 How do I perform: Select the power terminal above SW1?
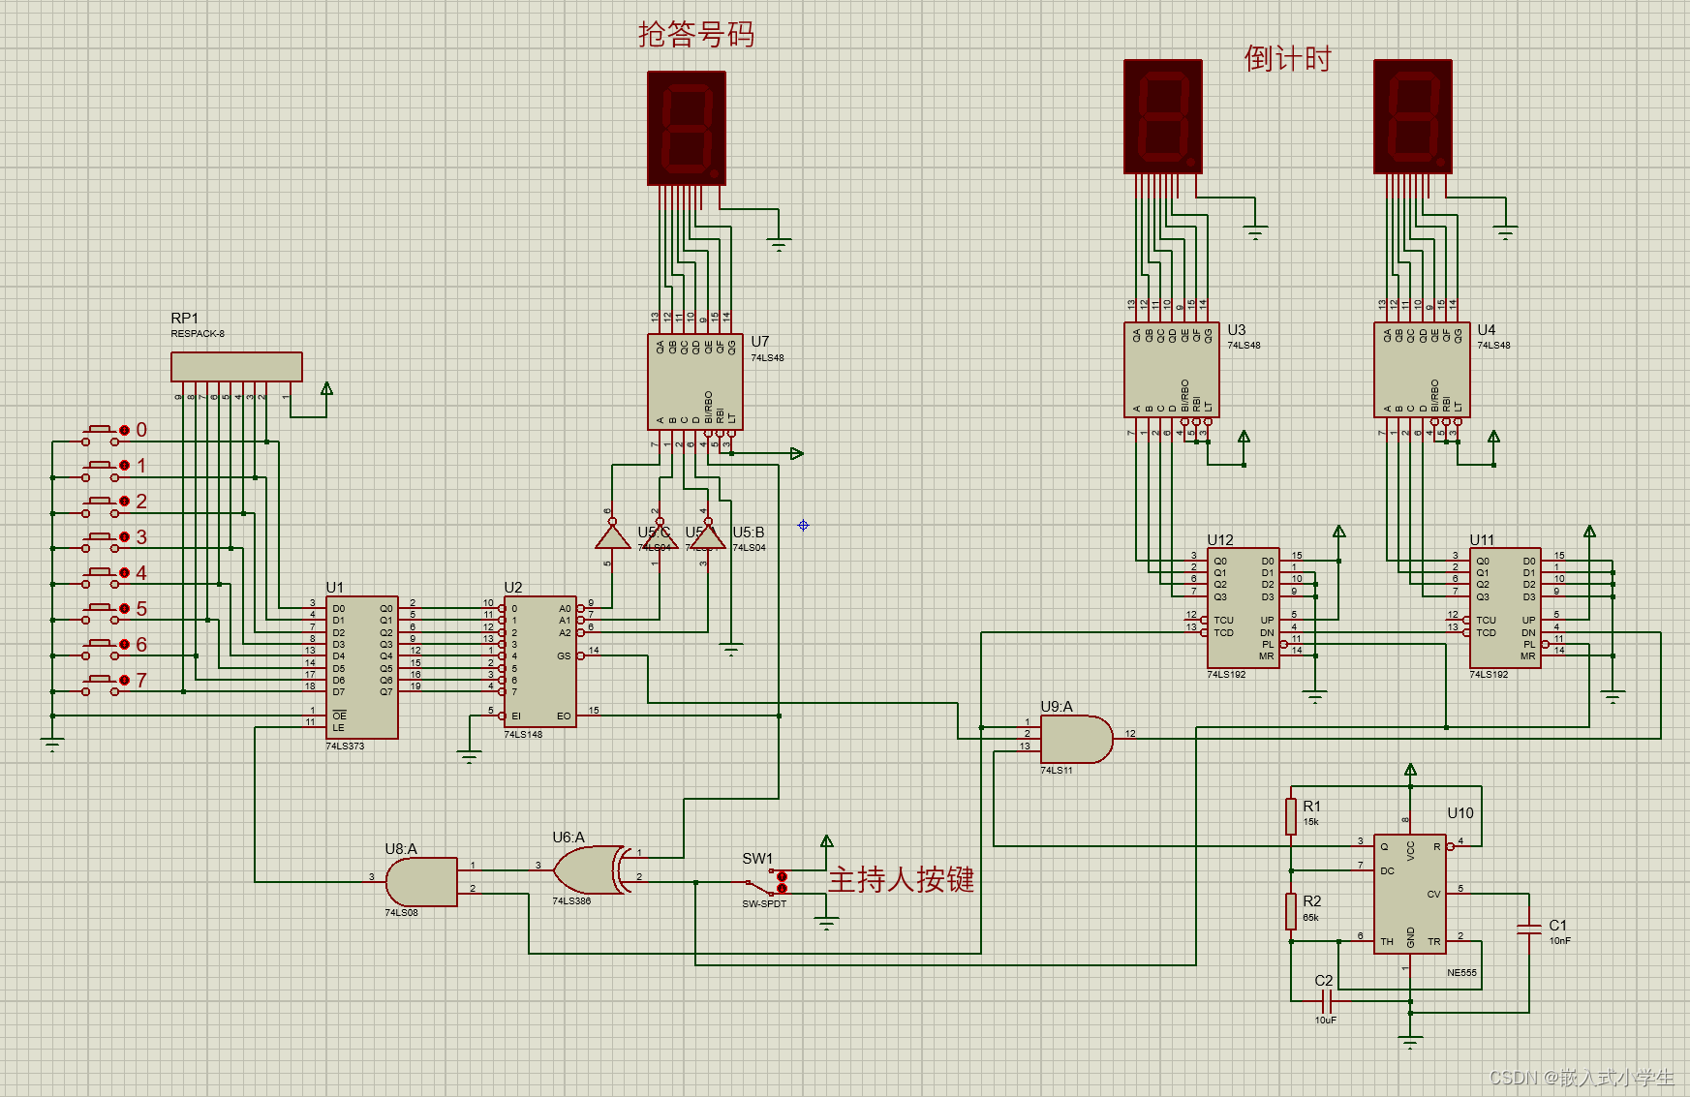coord(827,841)
